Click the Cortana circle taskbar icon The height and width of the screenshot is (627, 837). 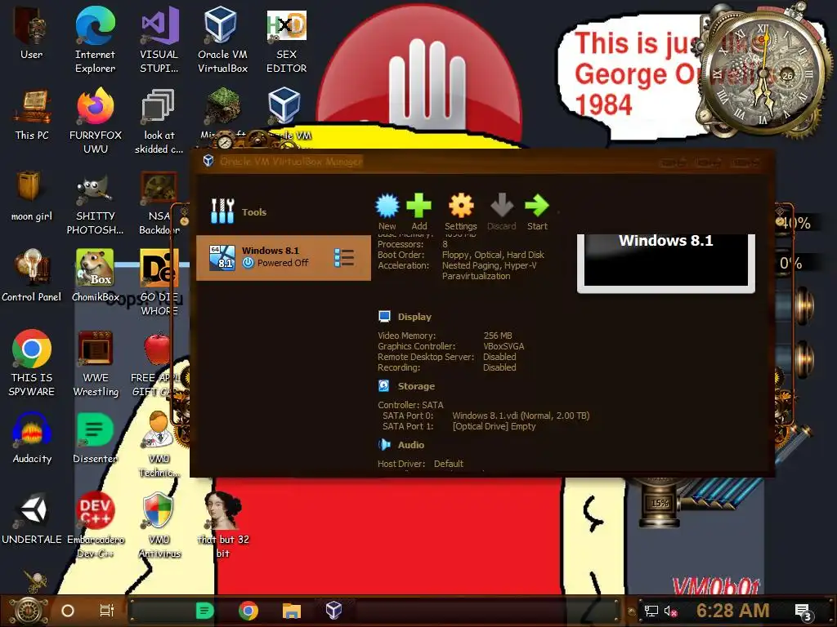pyautogui.click(x=68, y=611)
